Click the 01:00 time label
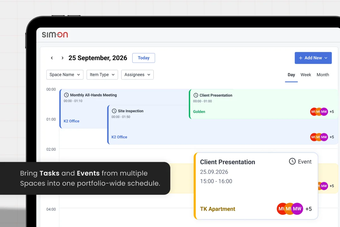This screenshot has width=340, height=227. (51, 119)
